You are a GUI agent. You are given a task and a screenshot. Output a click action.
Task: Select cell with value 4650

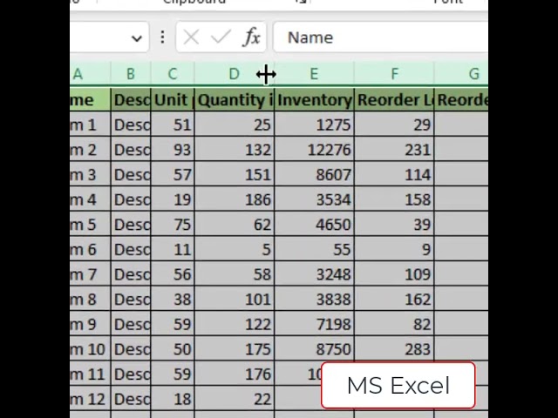coord(314,224)
